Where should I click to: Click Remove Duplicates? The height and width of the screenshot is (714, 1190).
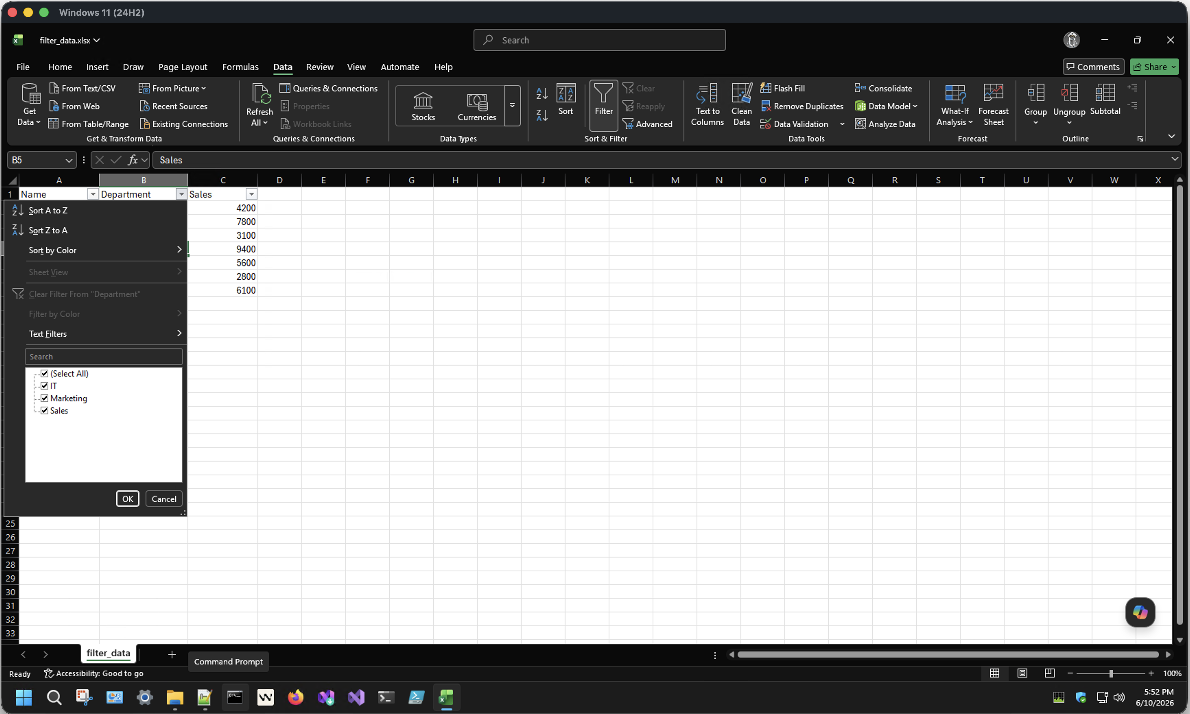(x=802, y=106)
